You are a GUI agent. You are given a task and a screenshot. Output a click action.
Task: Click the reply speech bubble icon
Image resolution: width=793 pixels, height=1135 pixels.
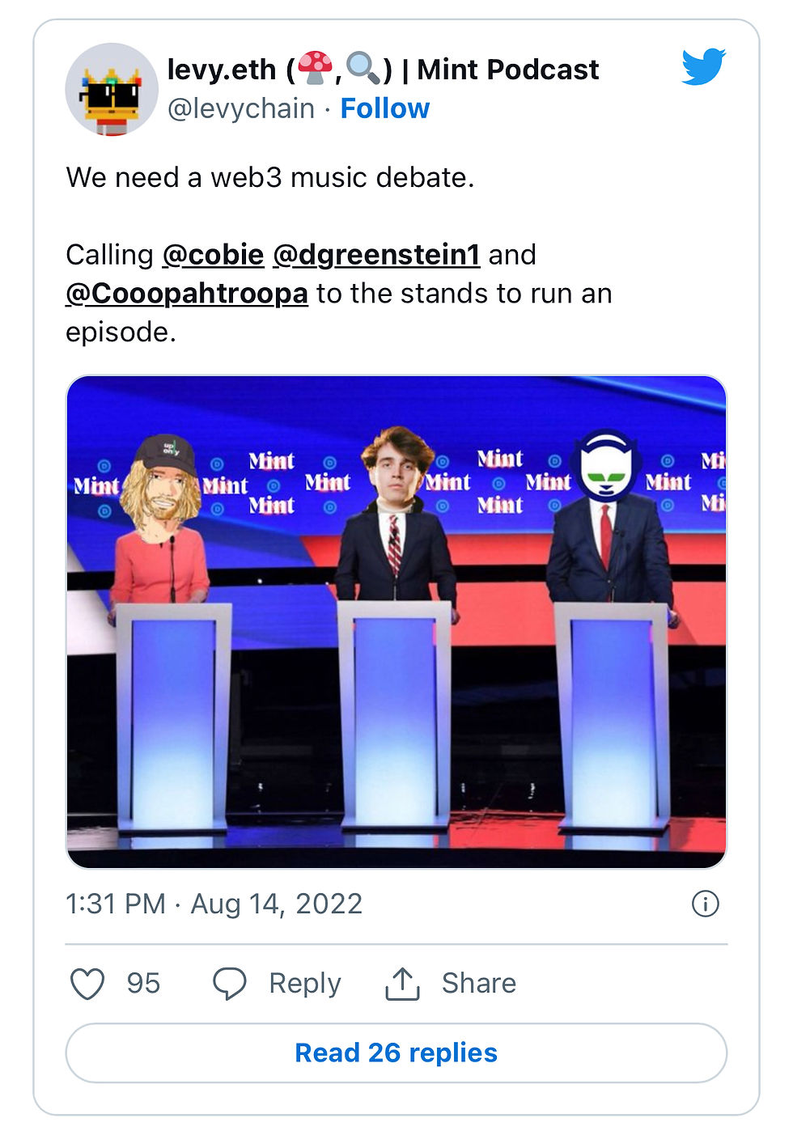(x=229, y=984)
